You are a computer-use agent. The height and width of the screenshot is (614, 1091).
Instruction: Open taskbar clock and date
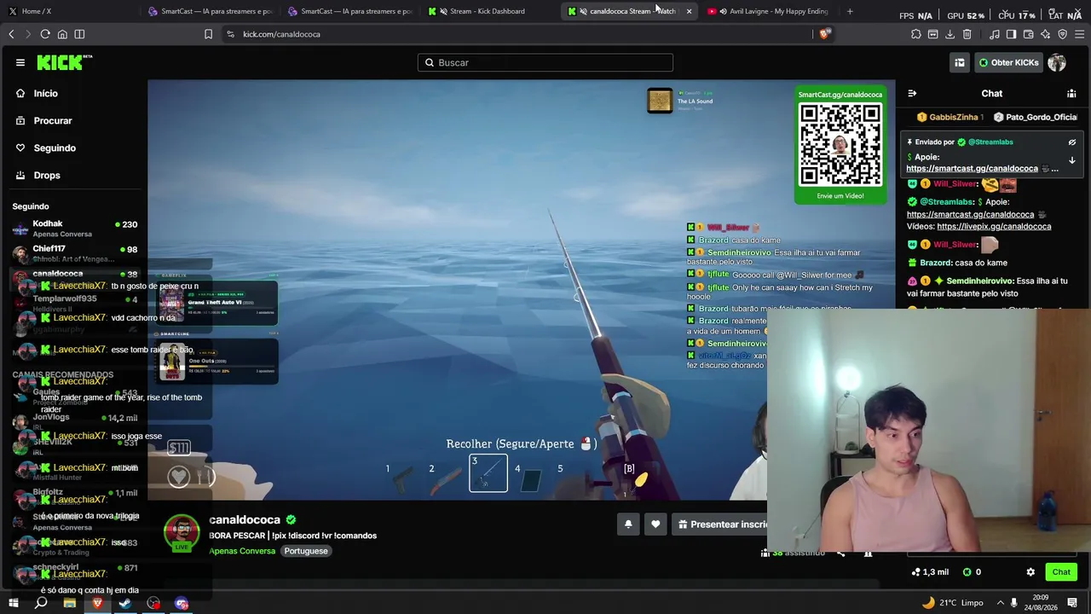point(1041,603)
